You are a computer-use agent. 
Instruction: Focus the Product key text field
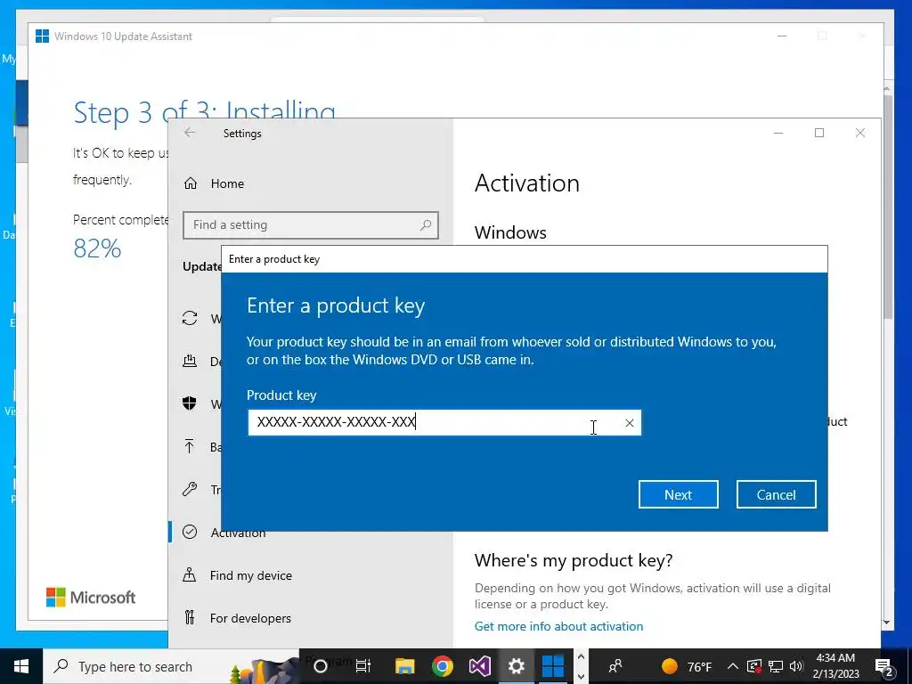(x=444, y=422)
